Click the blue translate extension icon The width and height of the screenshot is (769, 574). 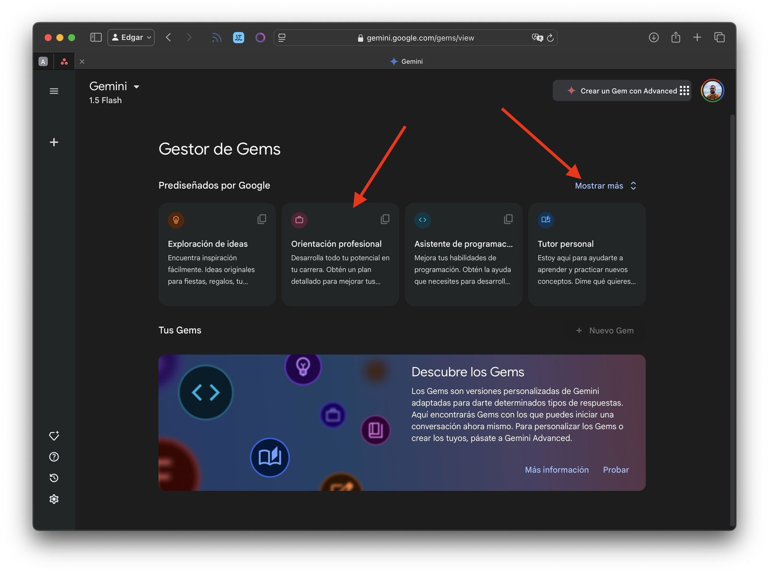(238, 38)
